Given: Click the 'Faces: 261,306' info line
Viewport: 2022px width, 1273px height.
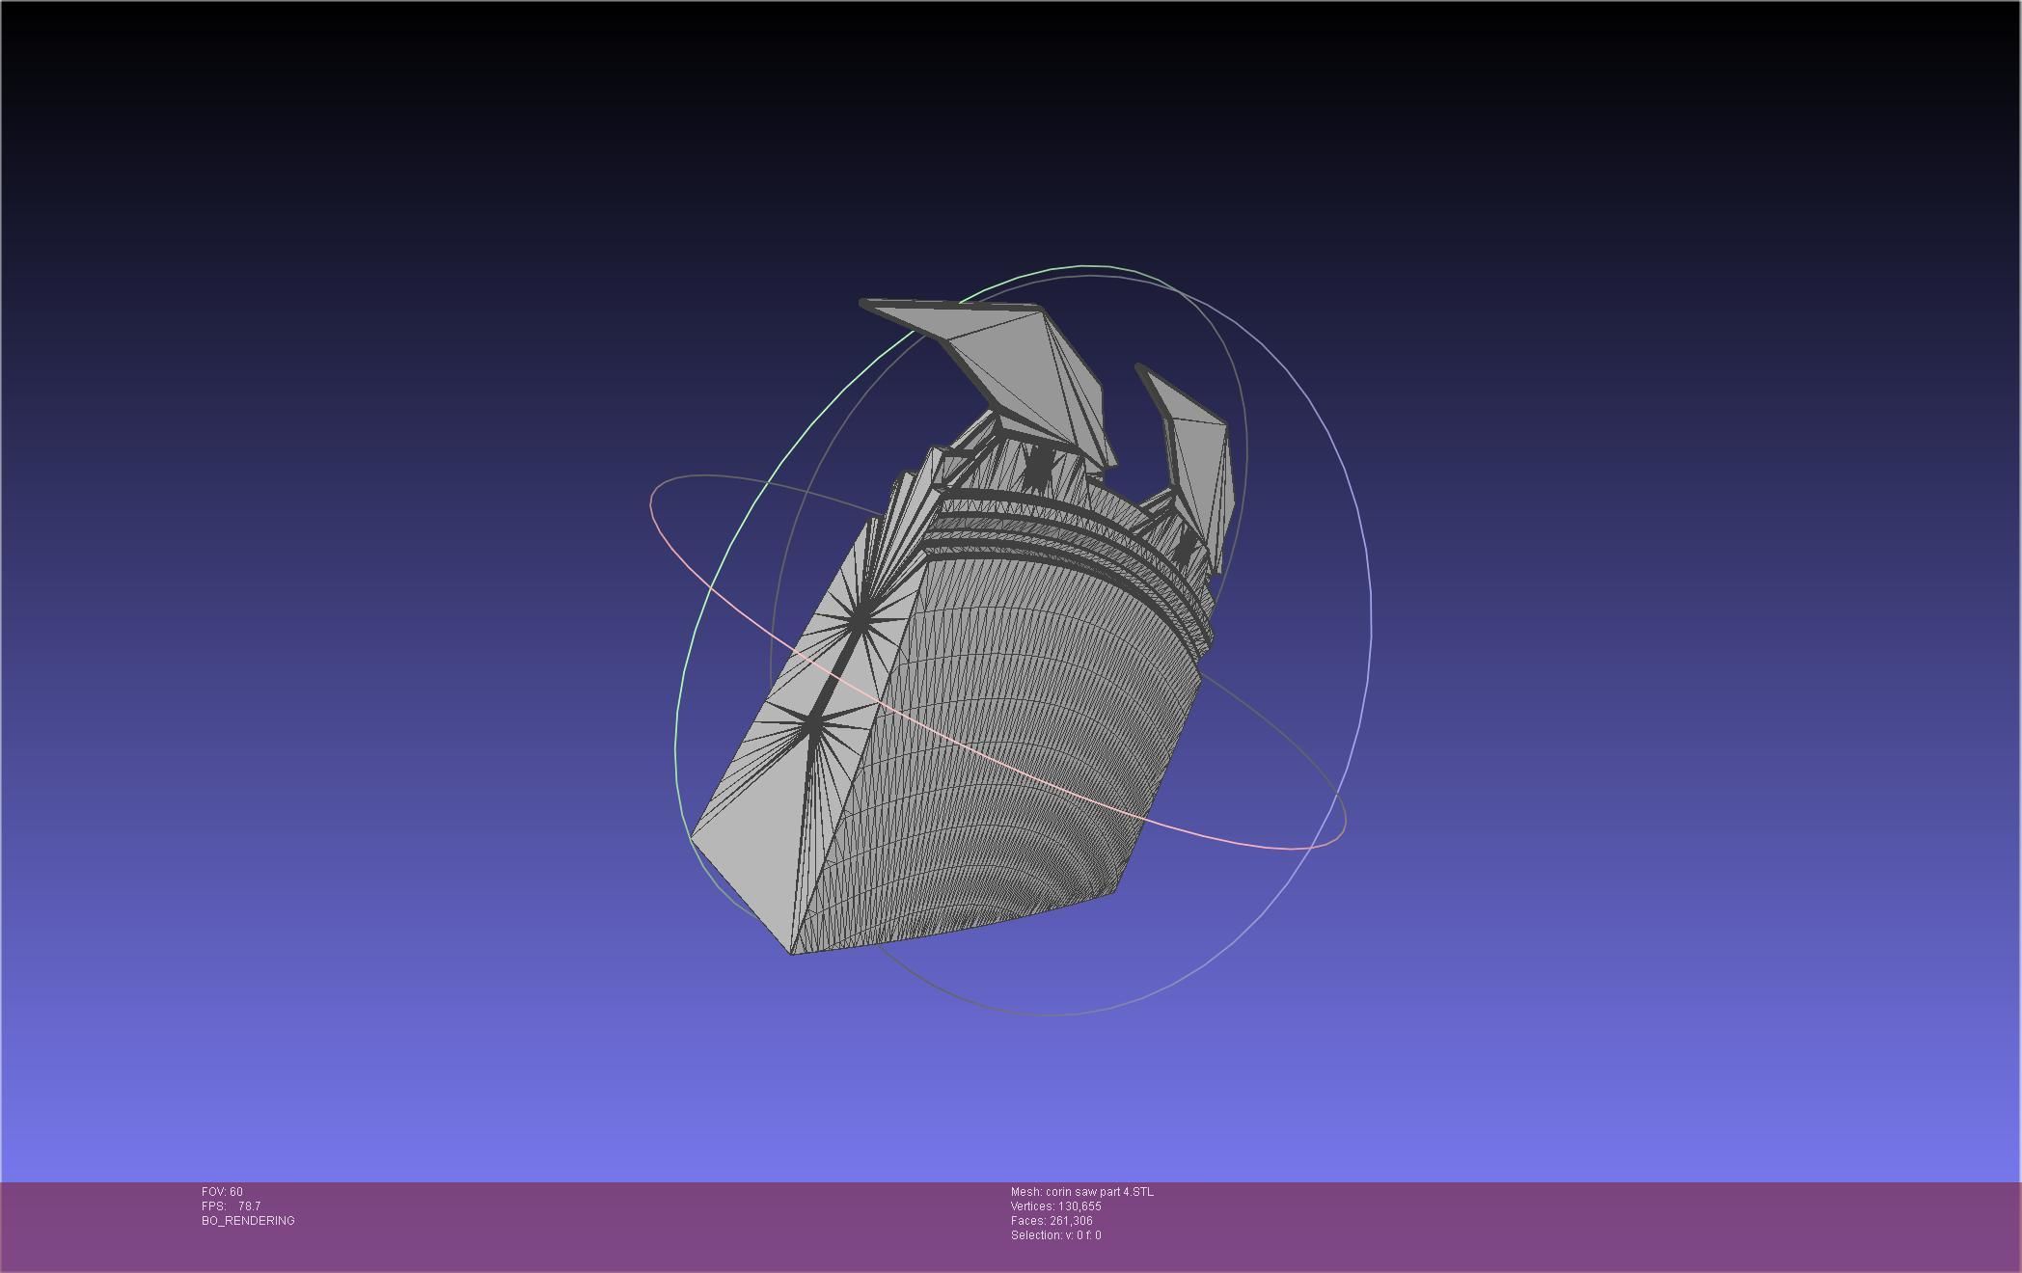Looking at the screenshot, I should 1052,1221.
